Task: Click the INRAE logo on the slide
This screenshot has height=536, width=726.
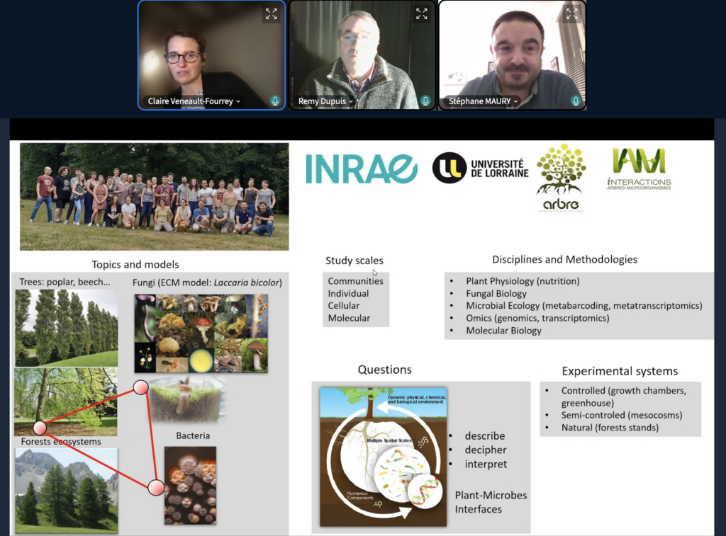Action: 362,169
